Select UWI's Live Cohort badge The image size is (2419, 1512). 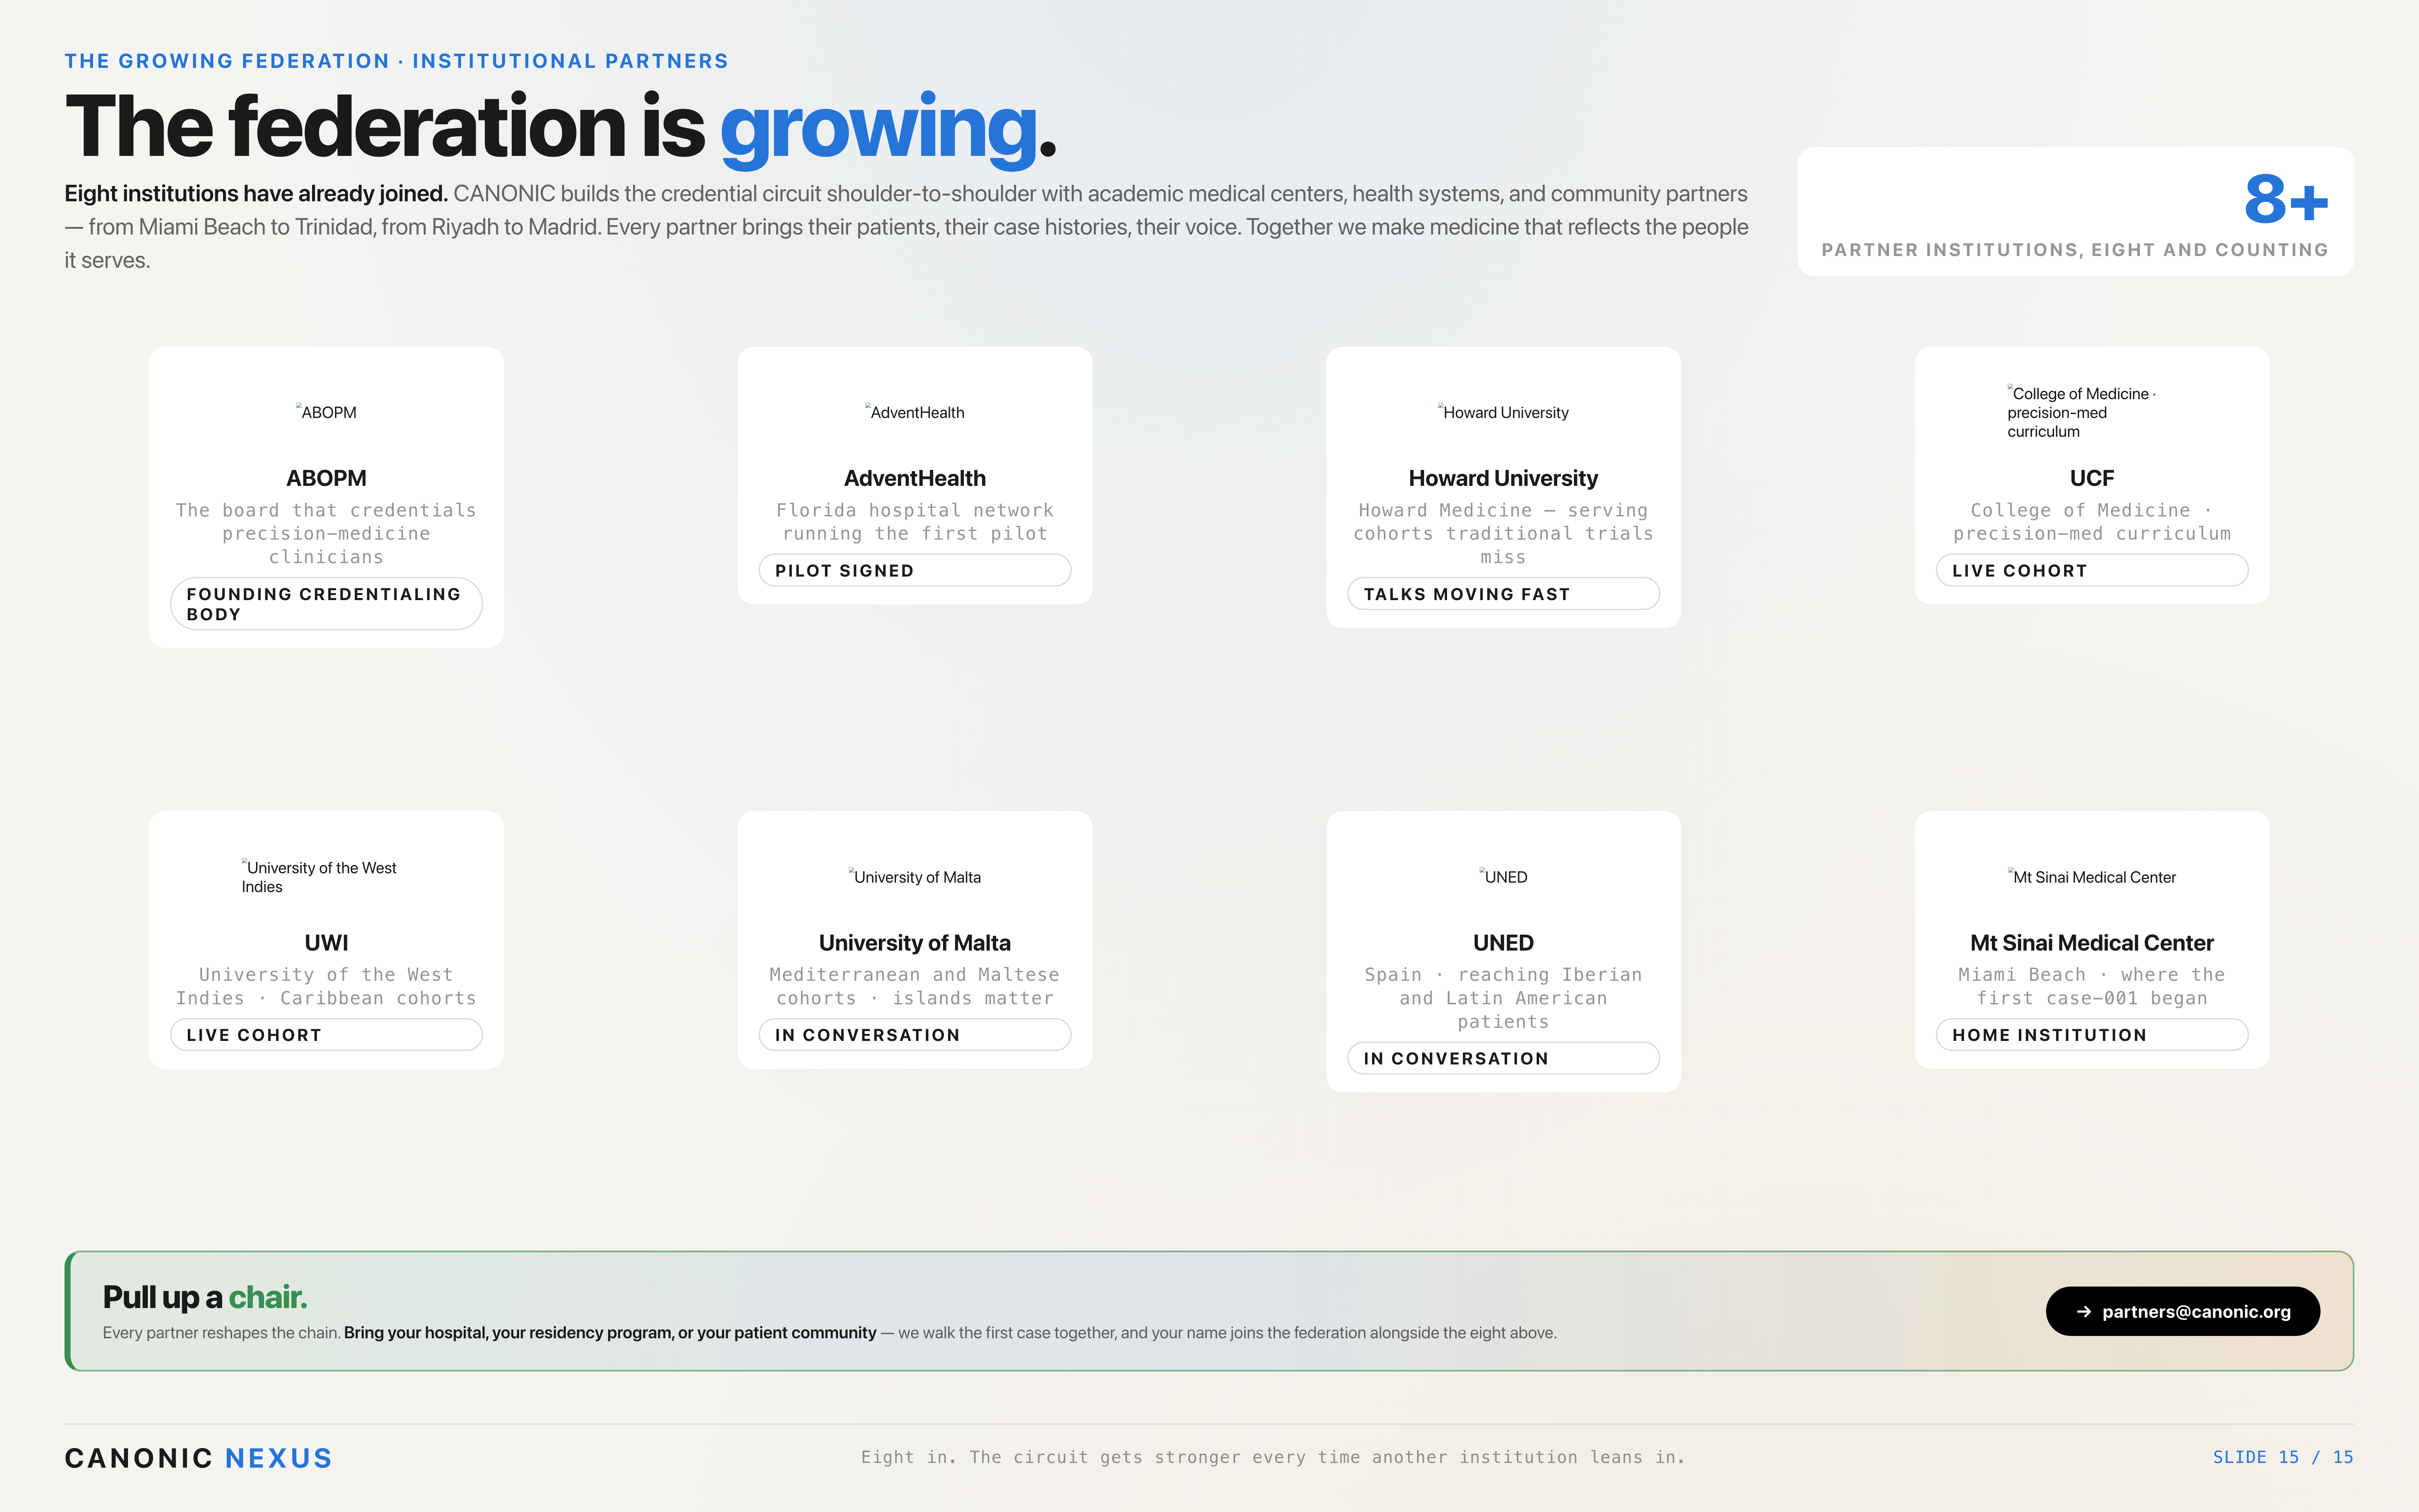[x=326, y=1035]
